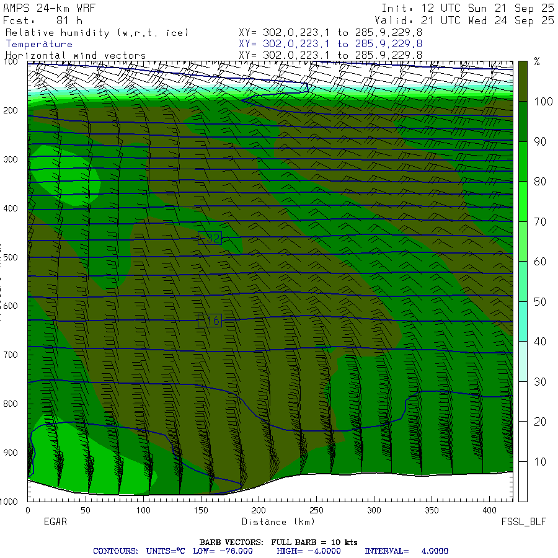Image resolution: width=558 pixels, height=558 pixels.
Task: Click the colorbar tick label 90
Action: pyautogui.click(x=540, y=141)
